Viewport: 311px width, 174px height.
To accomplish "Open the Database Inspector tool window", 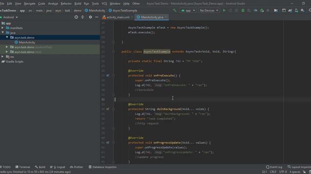I will pos(103,167).
